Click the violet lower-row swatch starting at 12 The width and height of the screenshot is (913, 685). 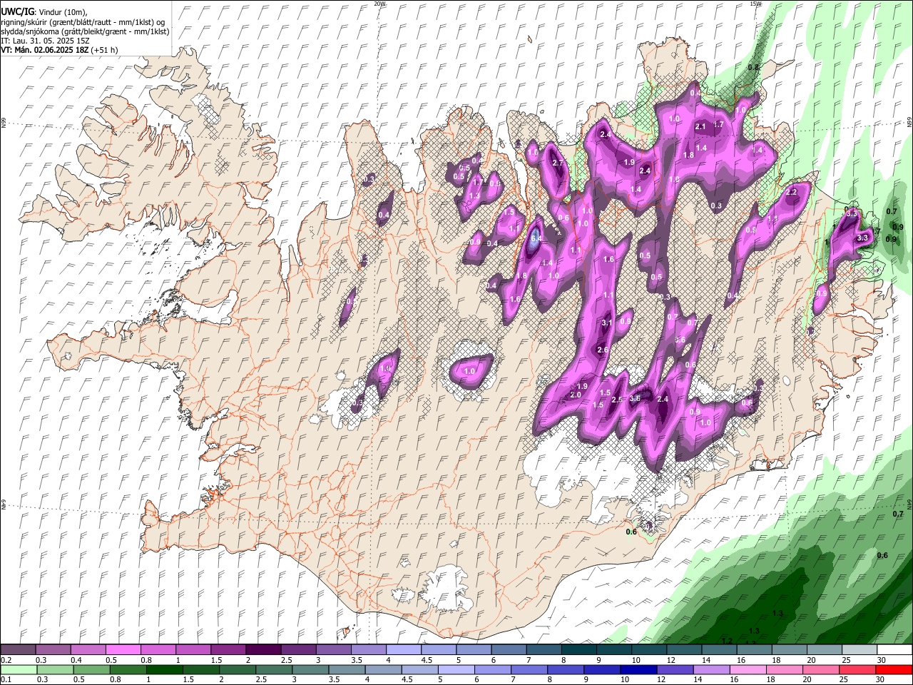674,670
